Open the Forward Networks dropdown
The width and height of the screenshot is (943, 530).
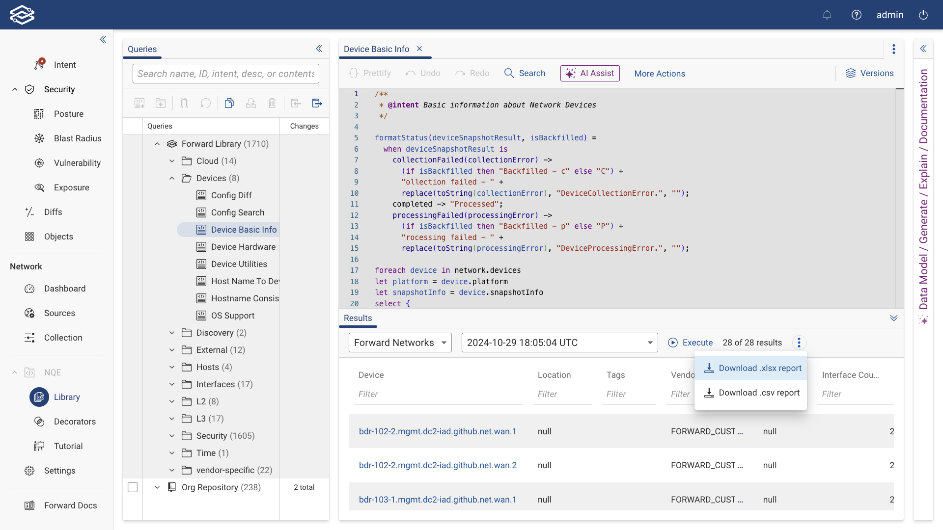point(400,343)
